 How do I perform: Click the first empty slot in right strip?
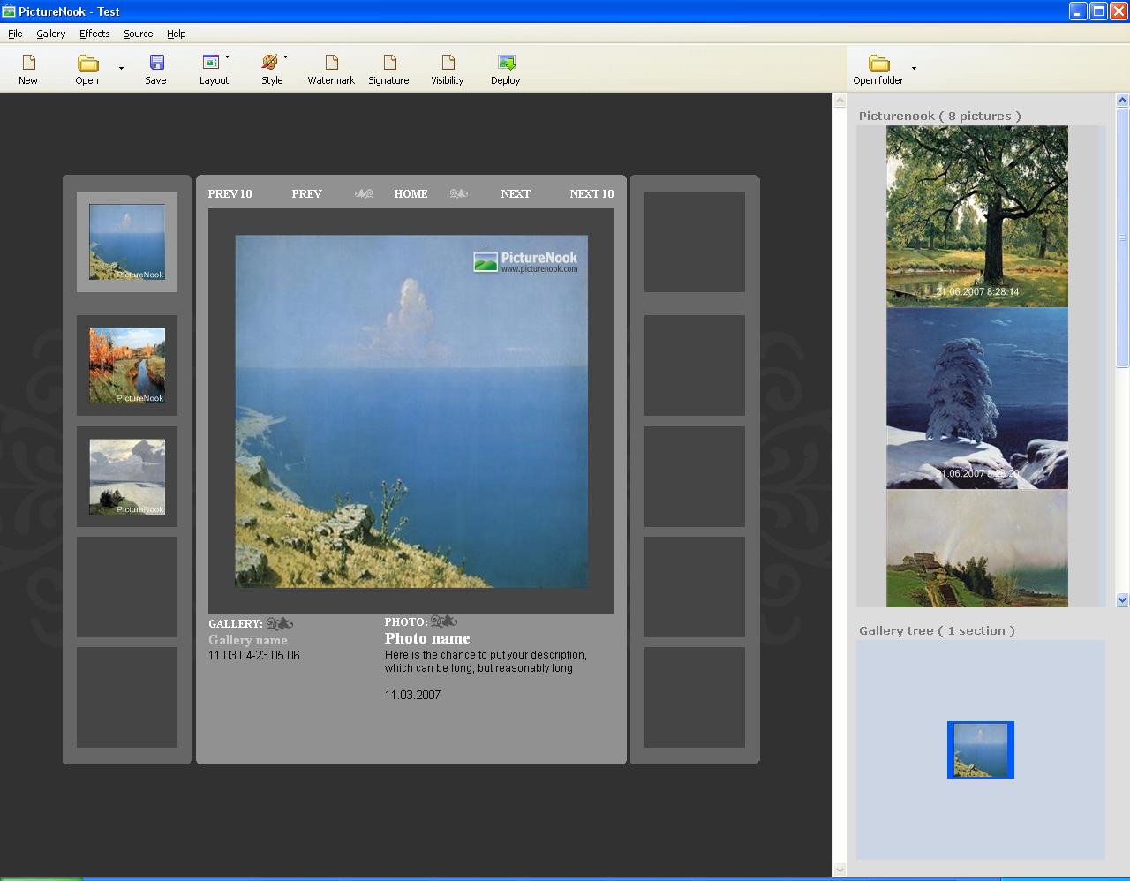(695, 242)
